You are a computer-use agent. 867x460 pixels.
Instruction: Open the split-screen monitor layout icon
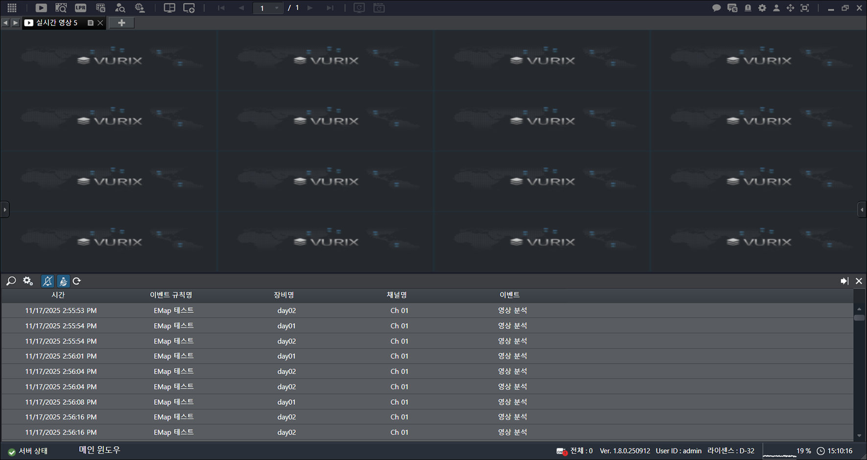[169, 8]
